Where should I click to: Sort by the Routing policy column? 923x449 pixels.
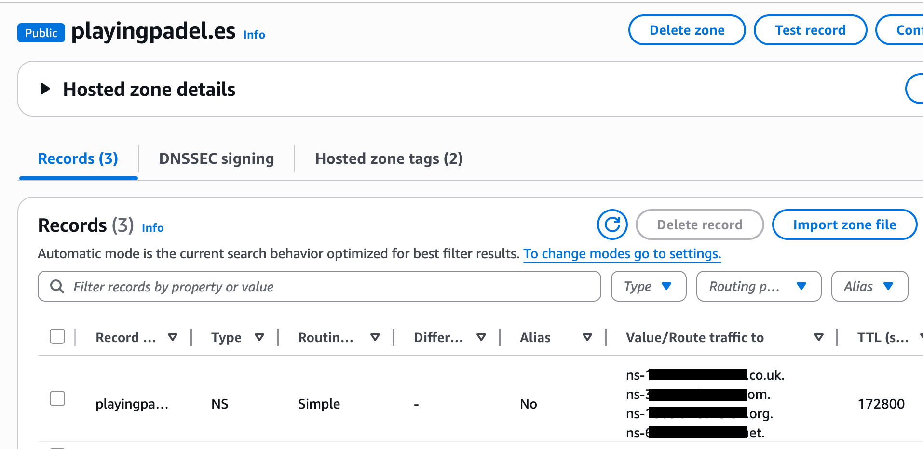click(375, 337)
